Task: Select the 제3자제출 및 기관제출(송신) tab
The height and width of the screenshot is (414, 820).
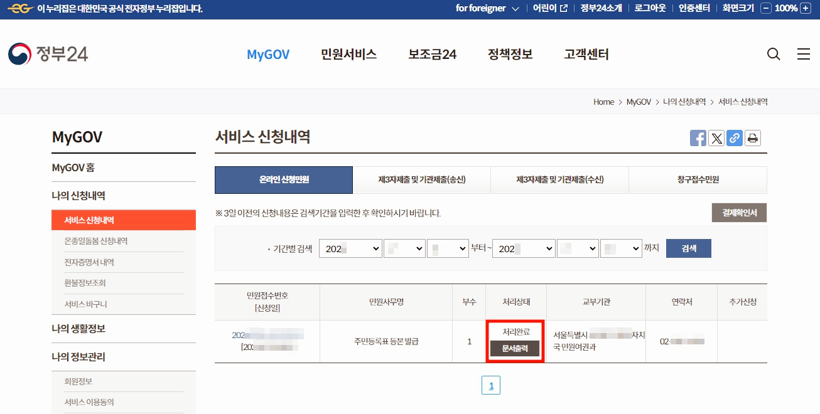Action: [x=421, y=180]
